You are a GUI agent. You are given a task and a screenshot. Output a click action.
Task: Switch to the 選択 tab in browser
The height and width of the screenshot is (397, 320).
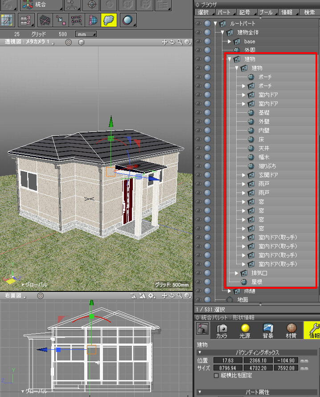pos(205,12)
